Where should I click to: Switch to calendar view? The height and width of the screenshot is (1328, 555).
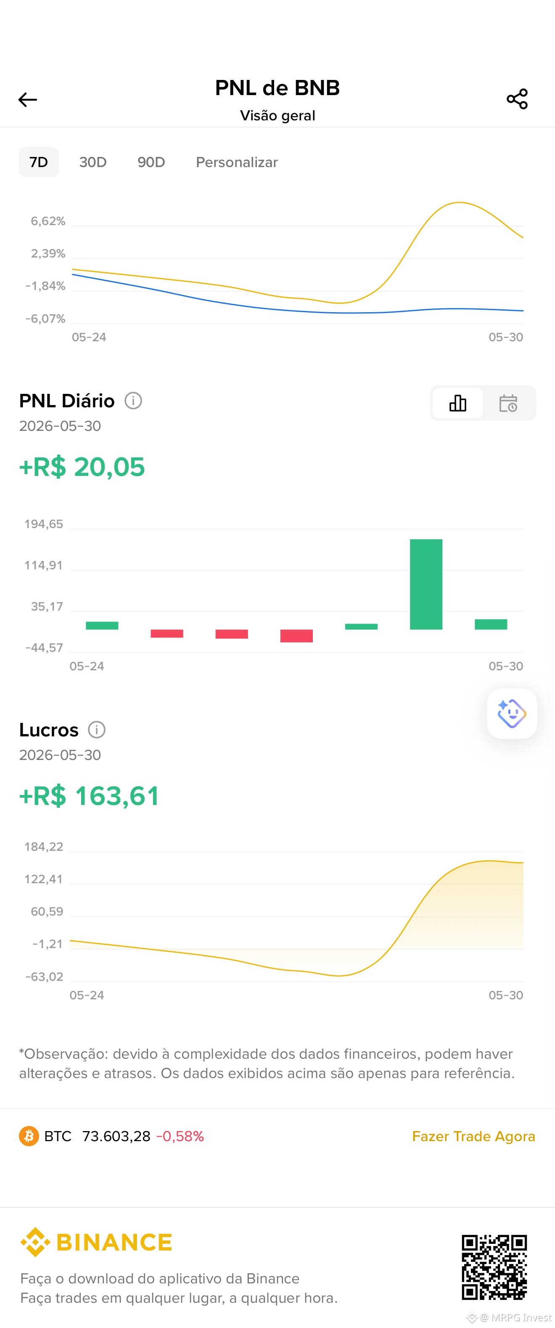pos(508,403)
